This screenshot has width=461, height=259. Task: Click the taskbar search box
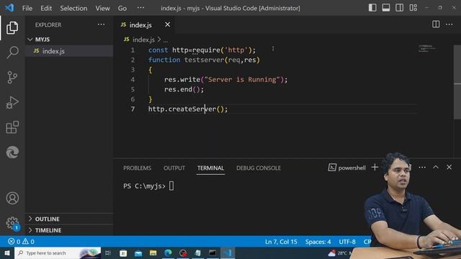[x=58, y=253]
